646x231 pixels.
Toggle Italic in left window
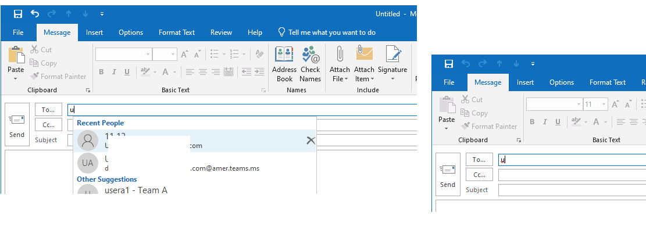114,72
